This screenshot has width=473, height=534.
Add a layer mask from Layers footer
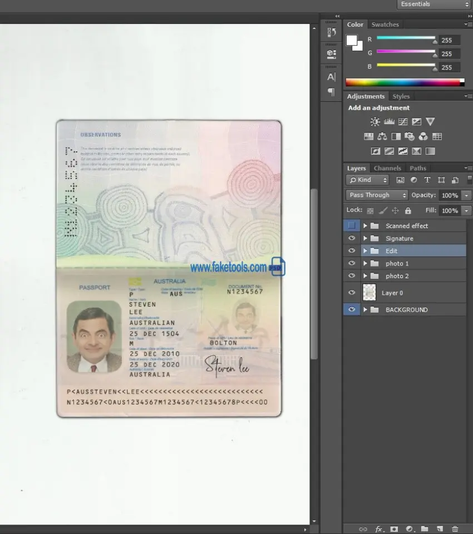click(x=394, y=528)
